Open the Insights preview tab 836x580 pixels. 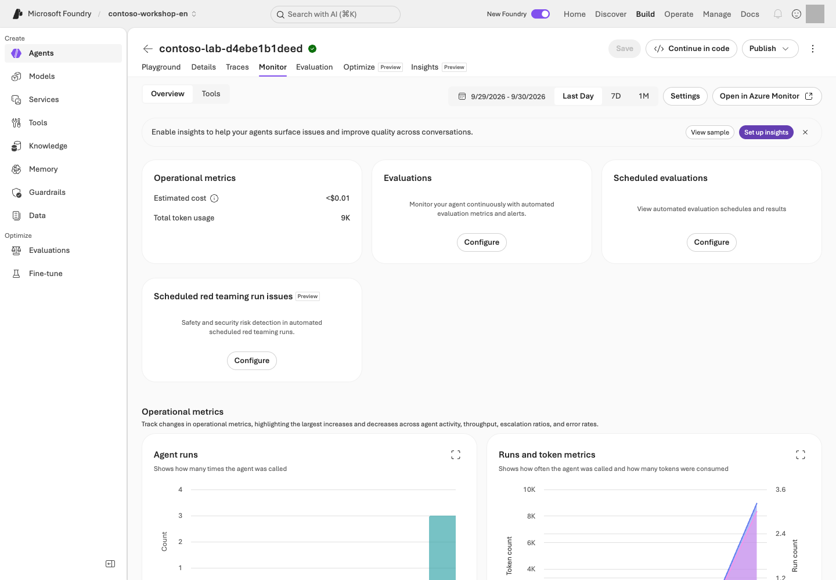(438, 67)
